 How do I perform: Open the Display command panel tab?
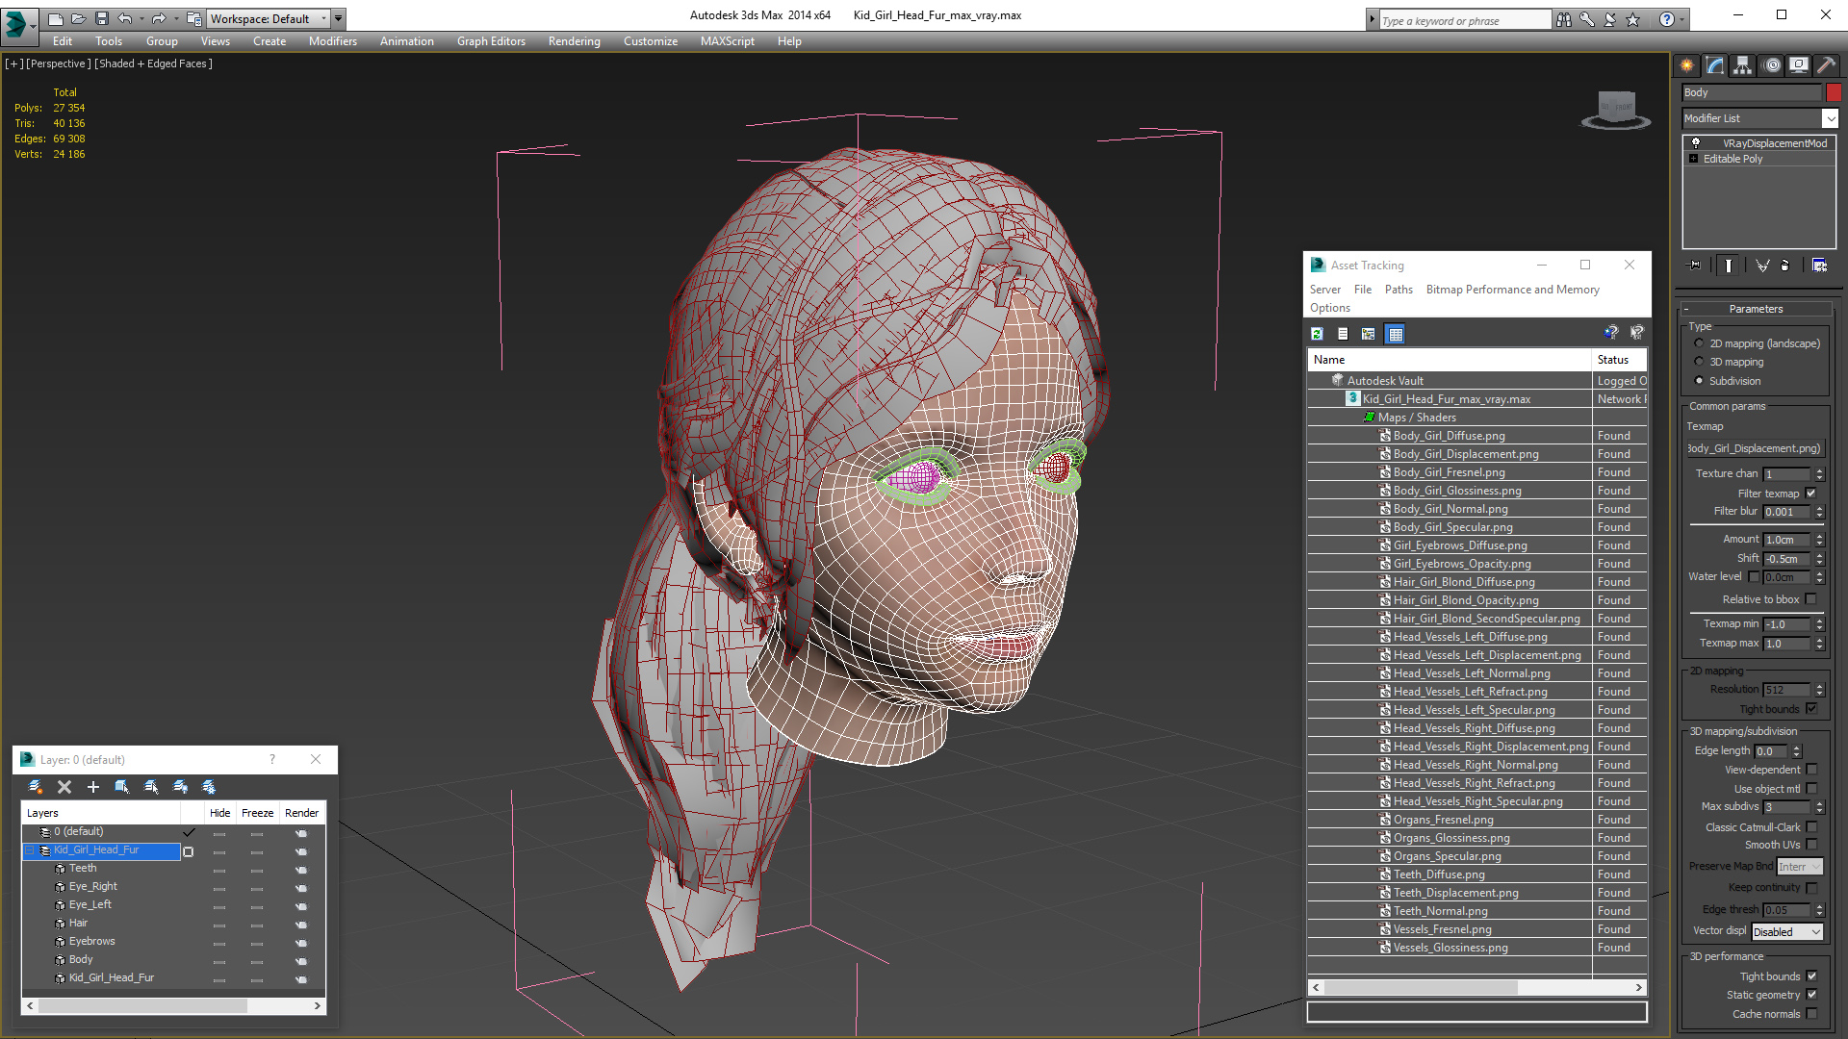point(1799,65)
